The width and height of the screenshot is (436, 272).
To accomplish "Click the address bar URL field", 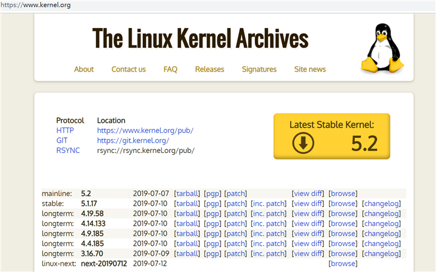I will tap(218, 5).
